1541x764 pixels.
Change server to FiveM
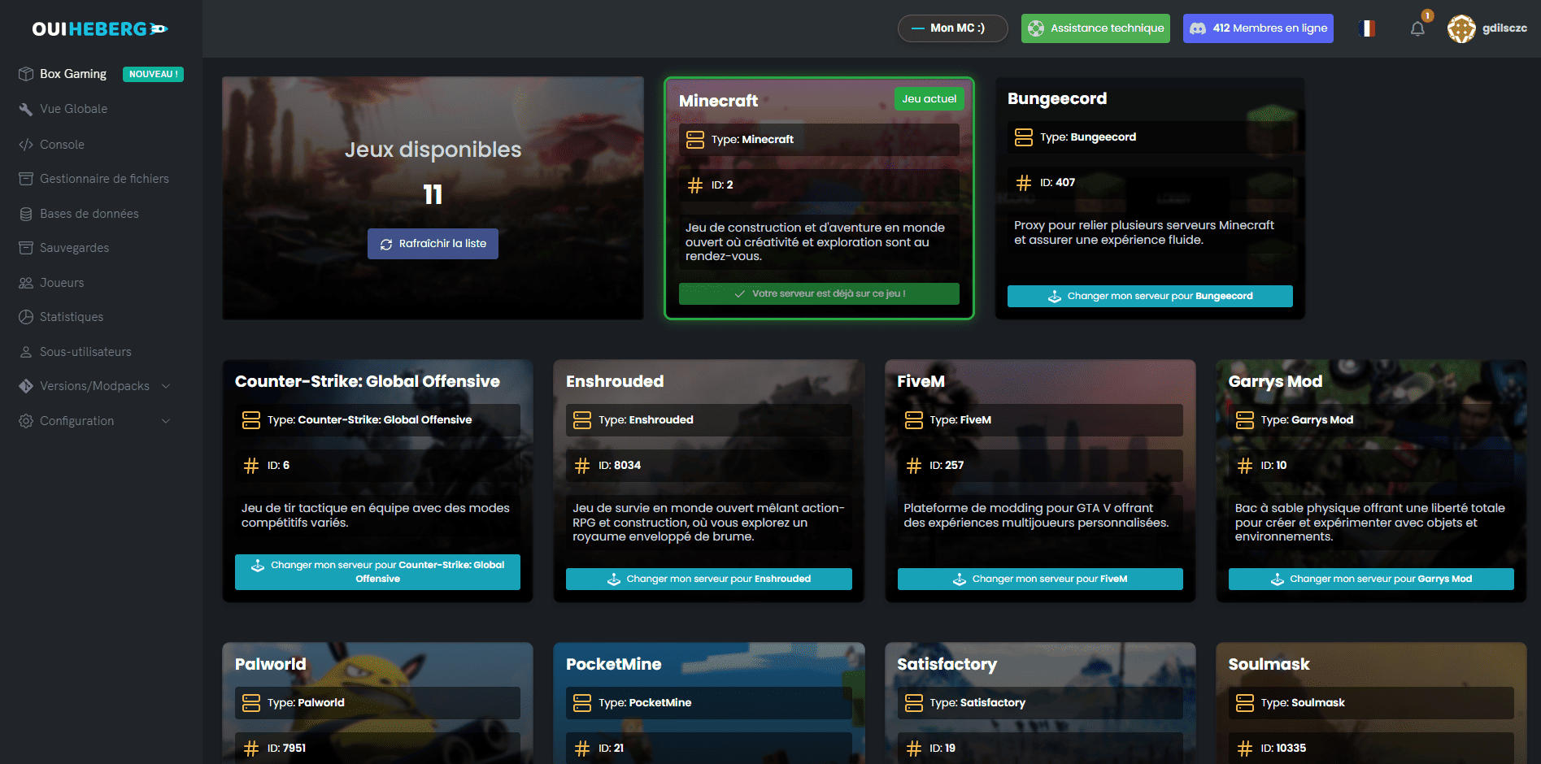[1040, 579]
